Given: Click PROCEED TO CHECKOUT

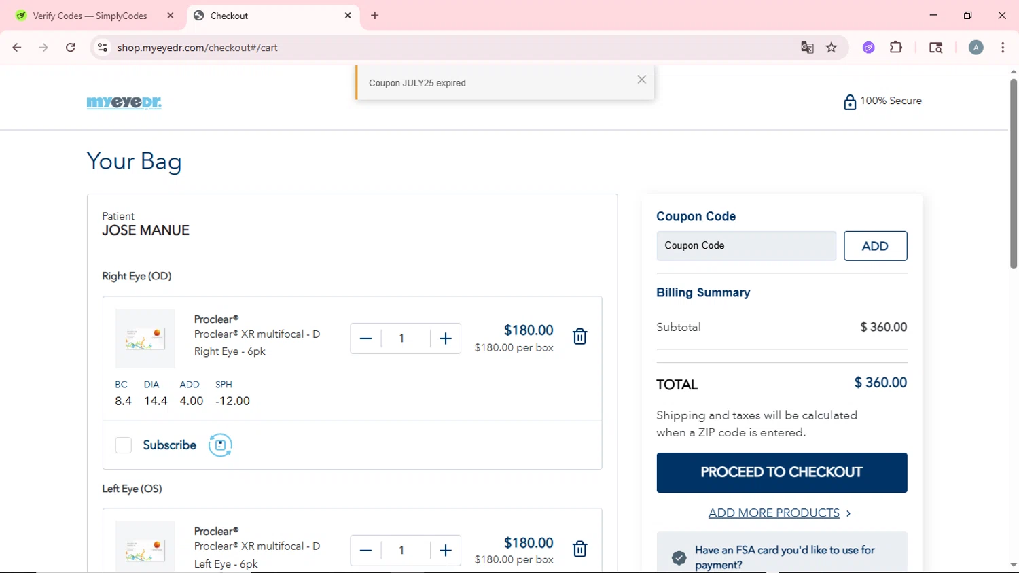Looking at the screenshot, I should [782, 472].
